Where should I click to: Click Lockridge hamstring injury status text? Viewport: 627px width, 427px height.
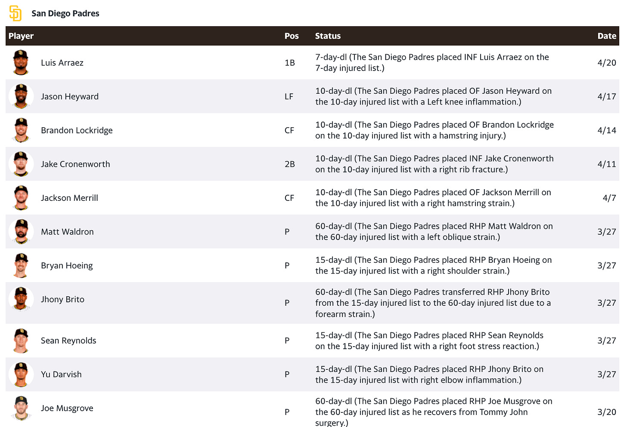435,130
